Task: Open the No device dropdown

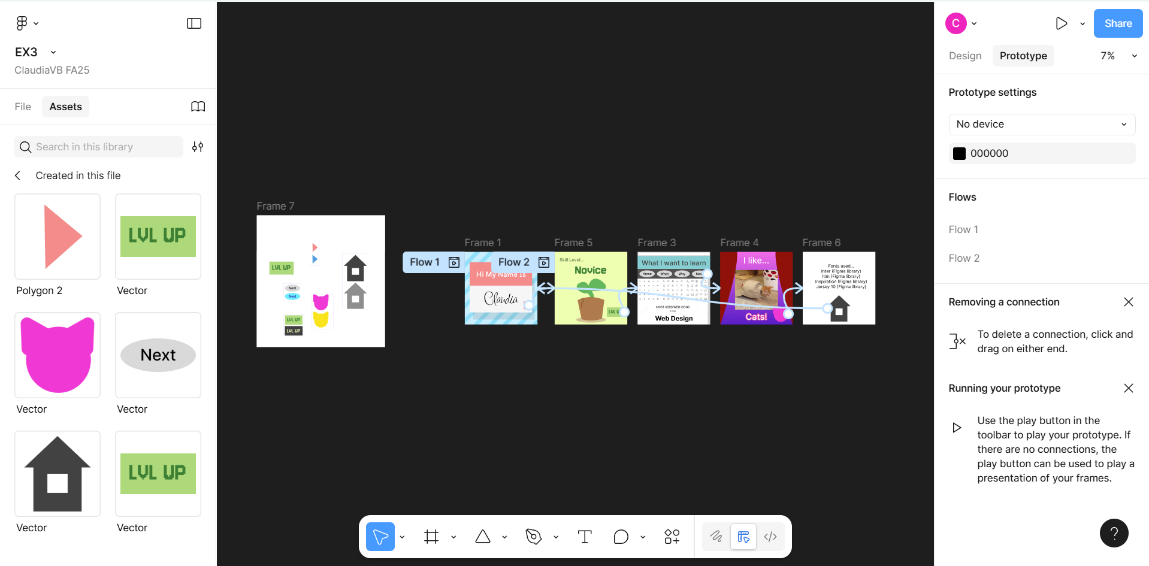Action: [x=1042, y=124]
